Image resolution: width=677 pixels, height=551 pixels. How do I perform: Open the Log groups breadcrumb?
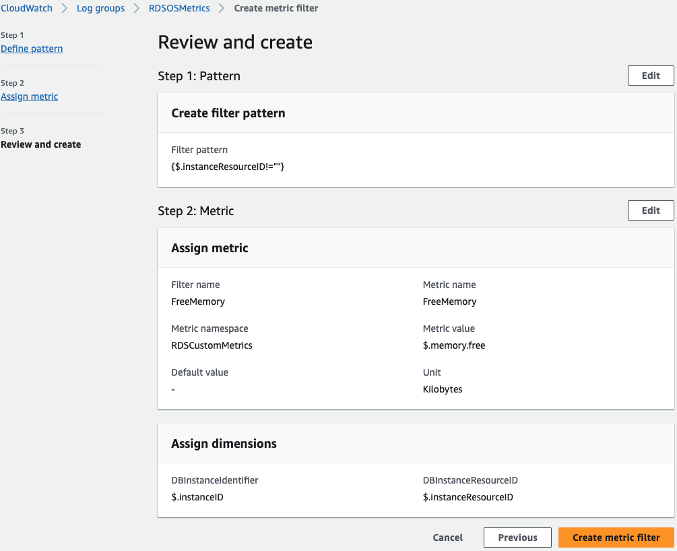pyautogui.click(x=100, y=9)
